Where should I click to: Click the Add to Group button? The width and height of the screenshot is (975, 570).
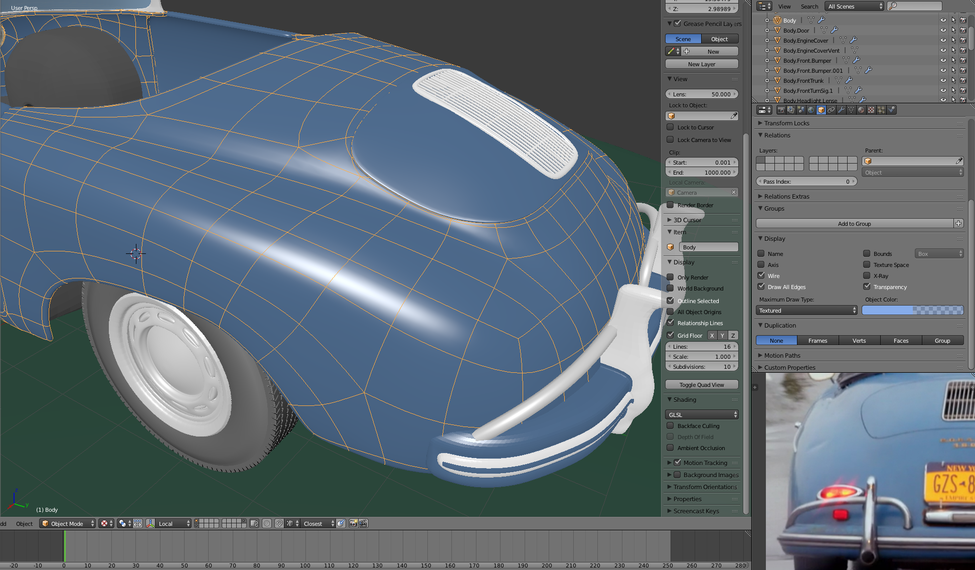click(854, 223)
